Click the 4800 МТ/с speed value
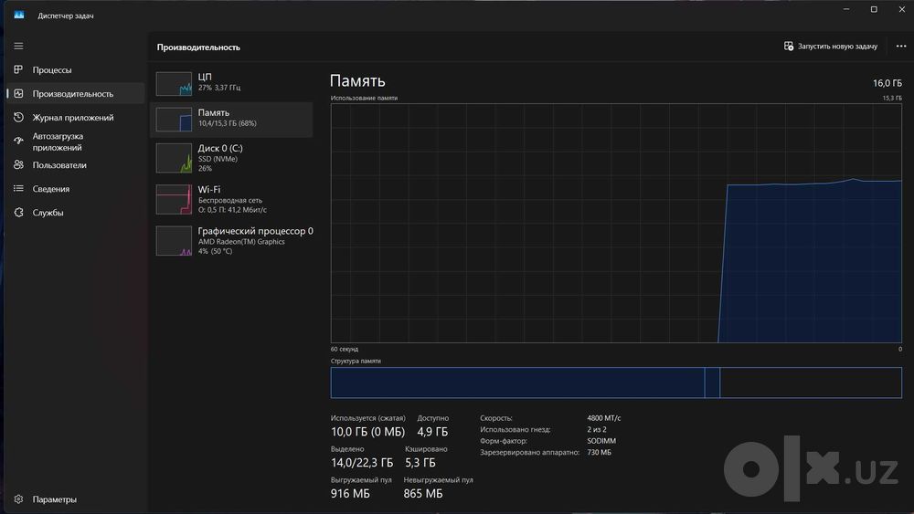The height and width of the screenshot is (514, 914). pos(604,418)
